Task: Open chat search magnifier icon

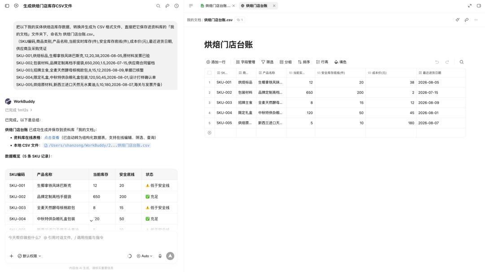Action: coord(158,6)
